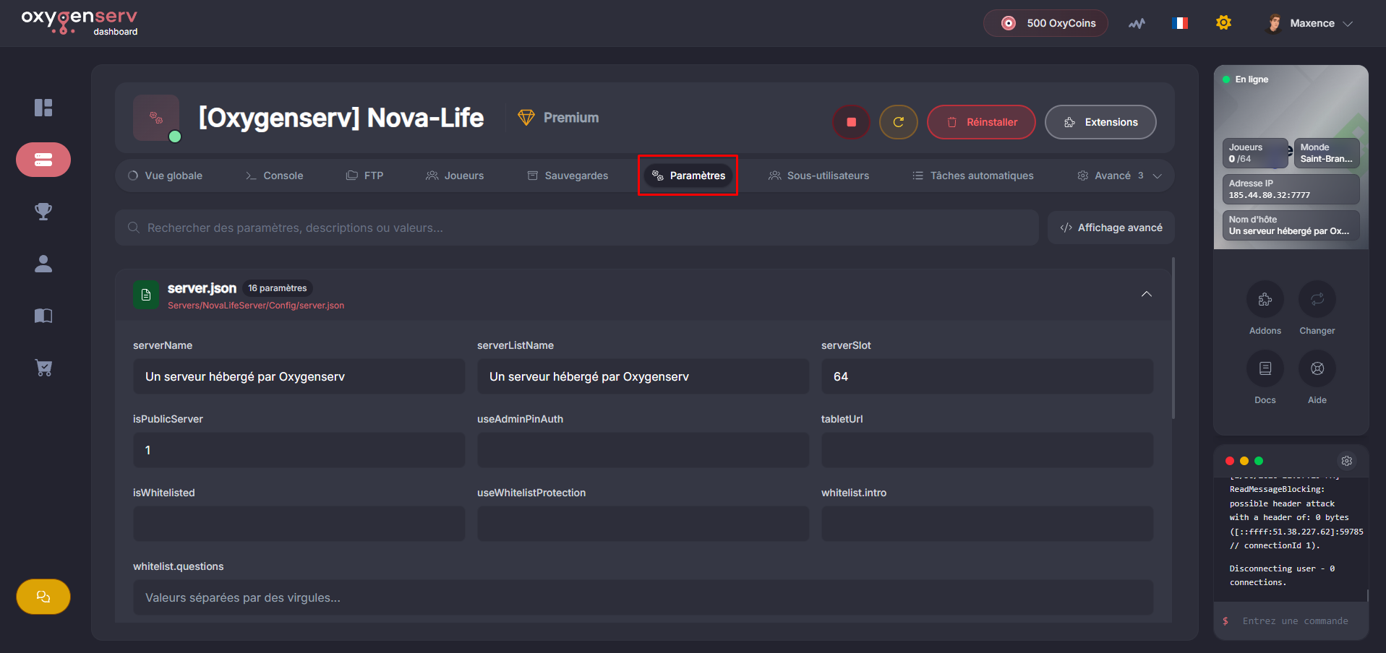Click the yellow chat support bubble

click(x=43, y=597)
